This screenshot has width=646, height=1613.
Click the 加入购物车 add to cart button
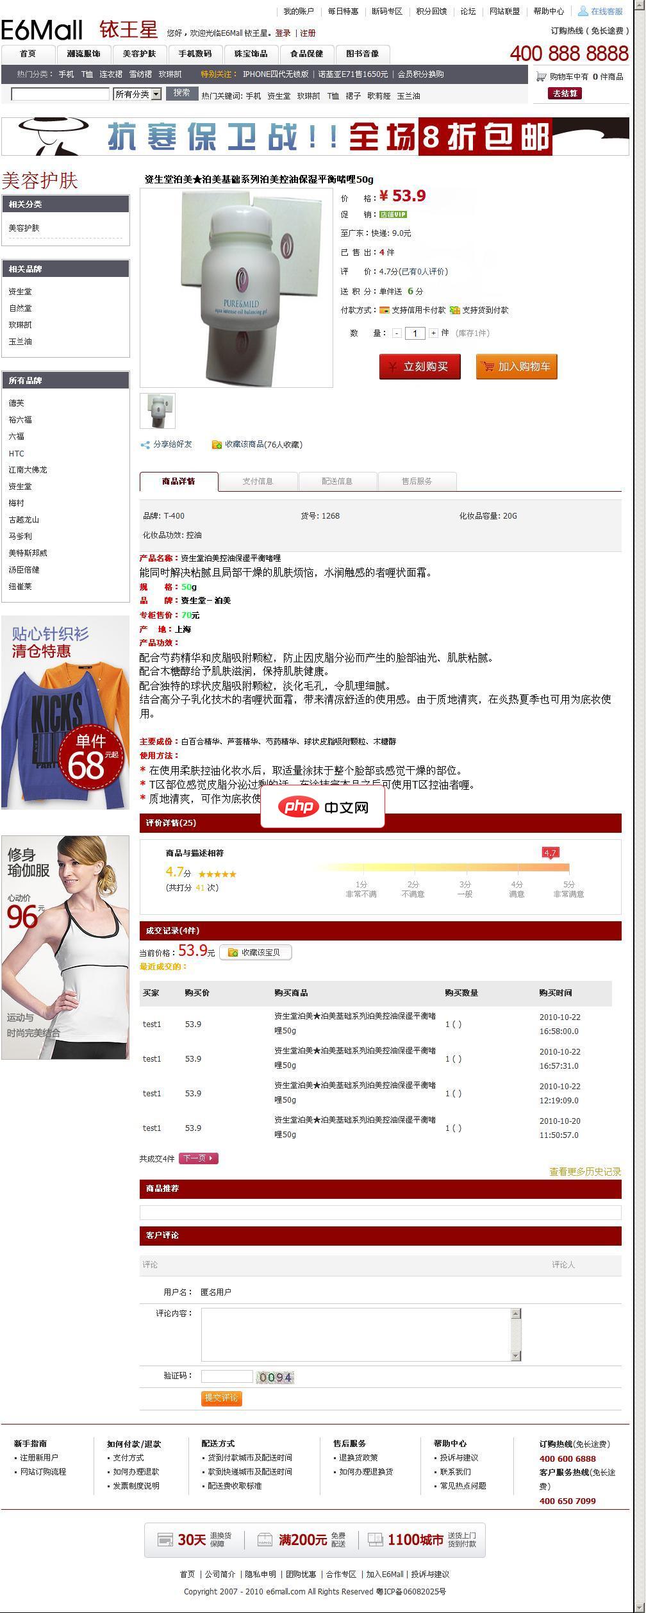(x=517, y=367)
